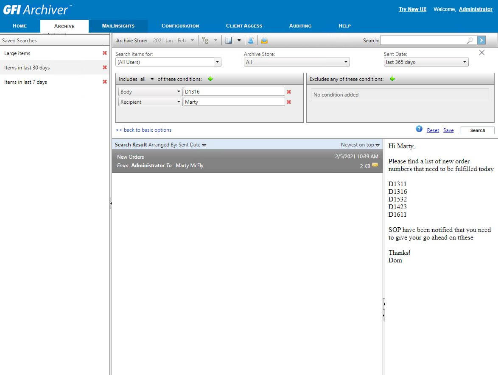Select the 'New Orders' email result
The height and width of the screenshot is (375, 498).
tap(247, 161)
